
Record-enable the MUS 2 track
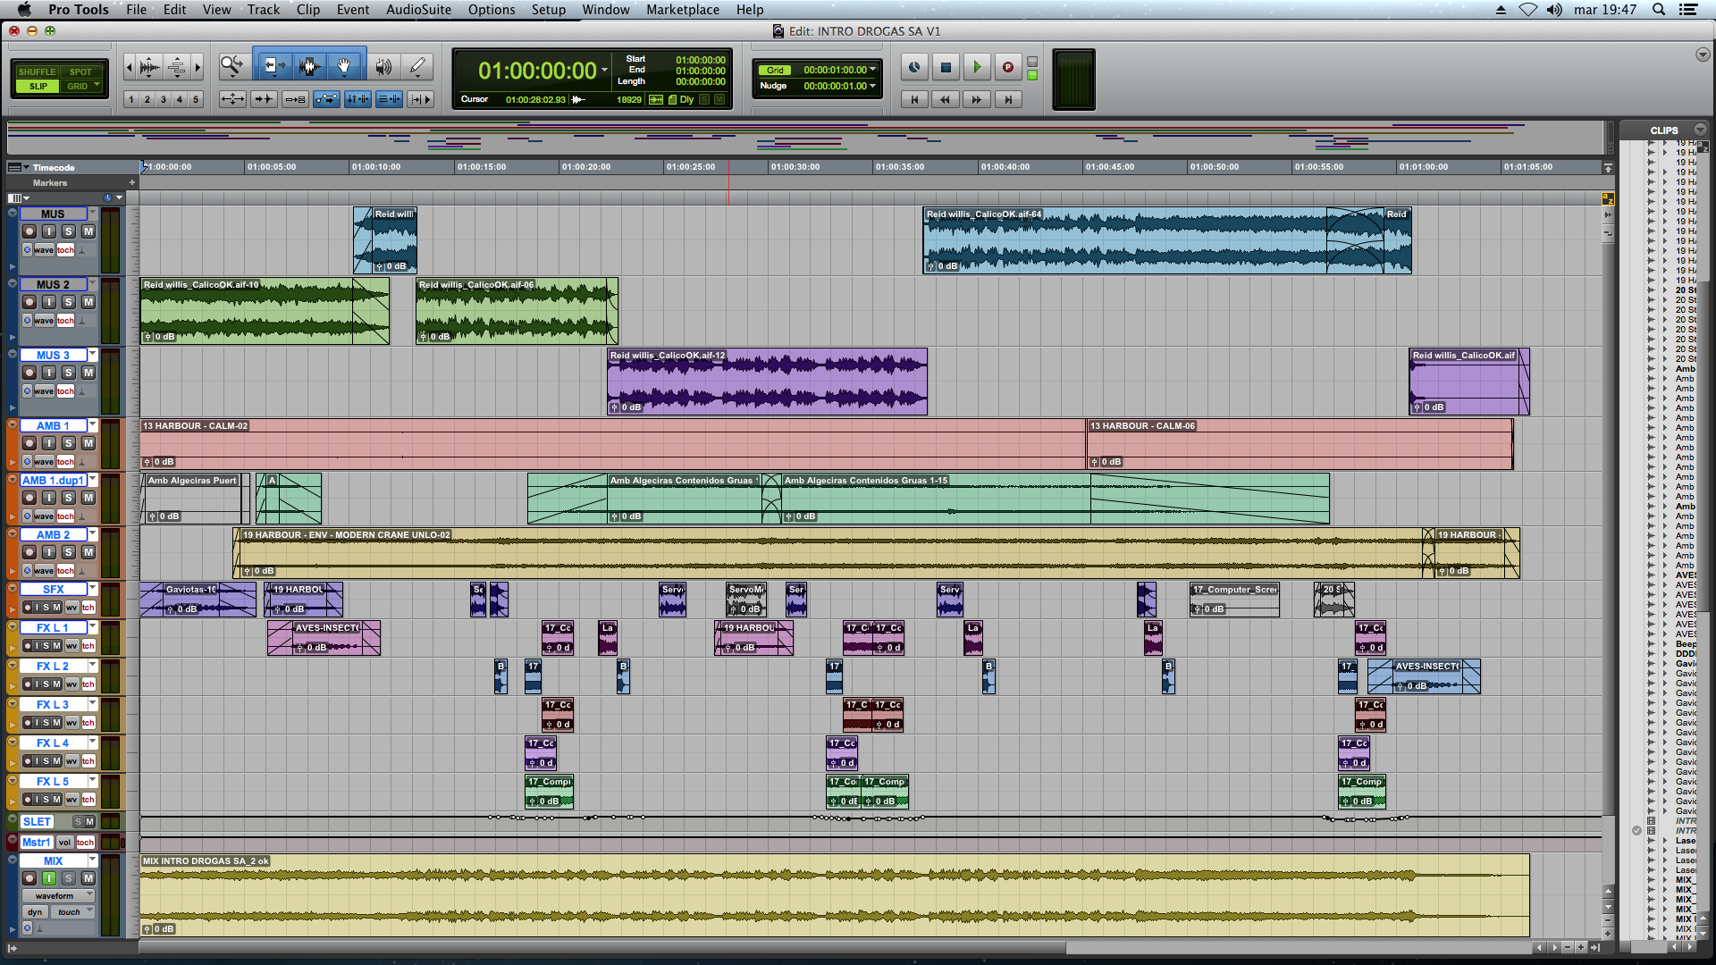(x=29, y=302)
